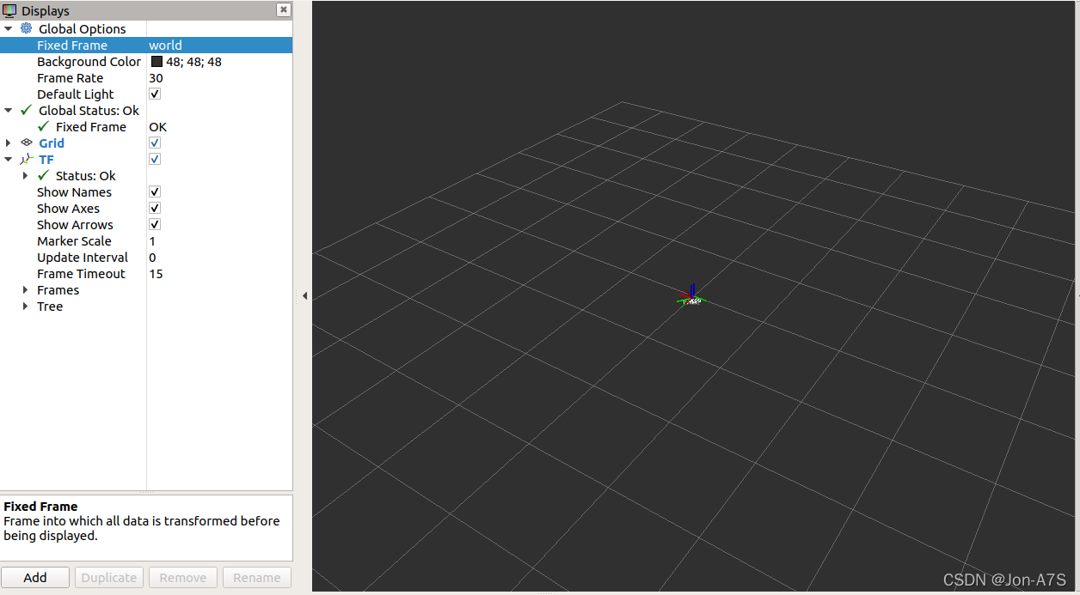Screen dimensions: 1080x595
Task: Select the Show Names label
Action: [74, 191]
